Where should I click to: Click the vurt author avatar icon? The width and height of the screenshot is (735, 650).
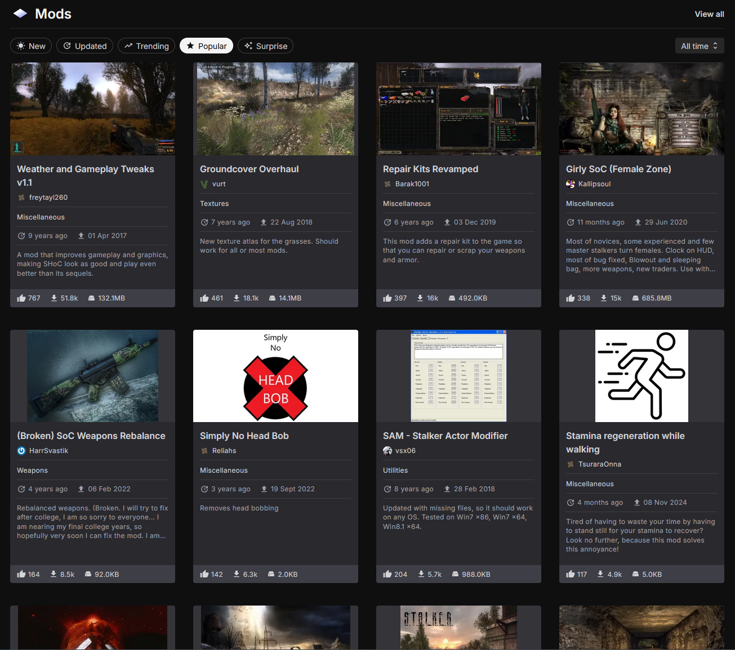click(204, 184)
